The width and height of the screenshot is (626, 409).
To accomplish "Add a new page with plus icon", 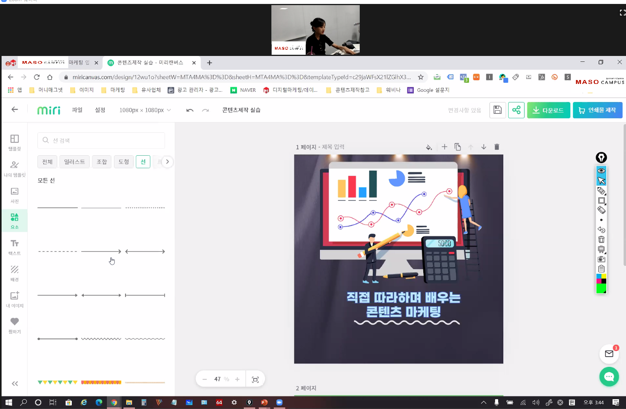I will point(445,147).
